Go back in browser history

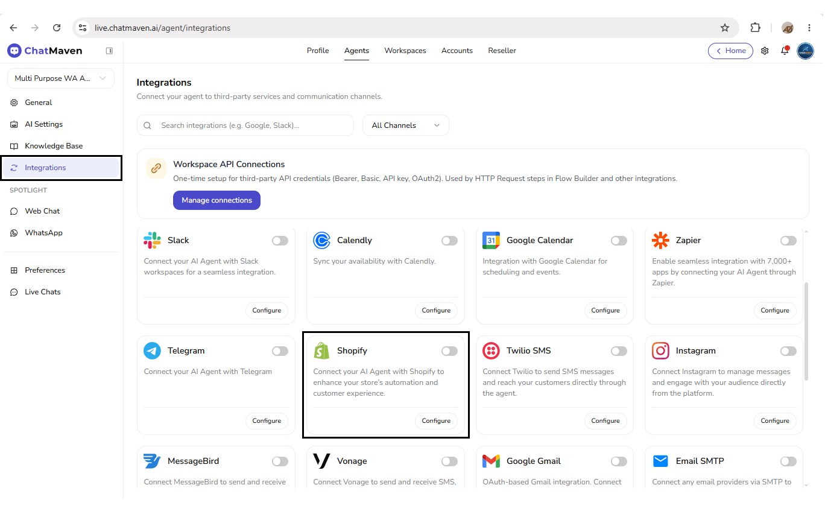[x=13, y=28]
